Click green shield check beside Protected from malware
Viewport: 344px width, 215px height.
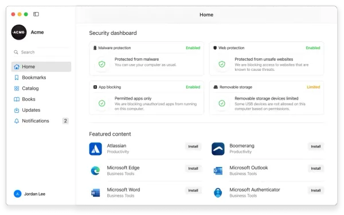click(102, 64)
